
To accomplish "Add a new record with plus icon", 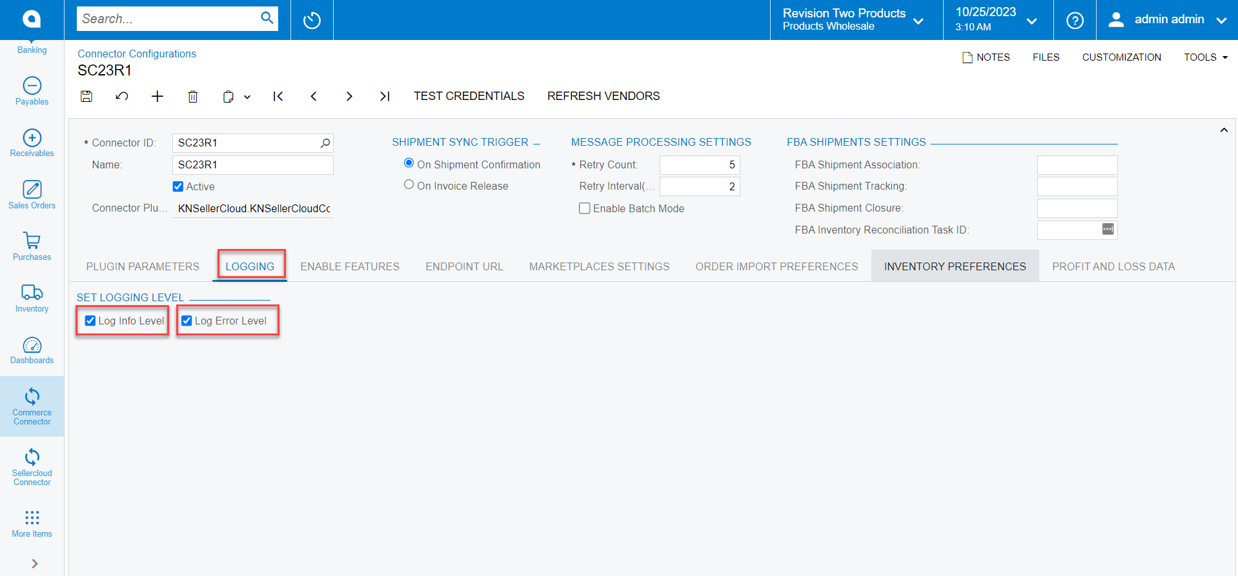I will tap(157, 96).
